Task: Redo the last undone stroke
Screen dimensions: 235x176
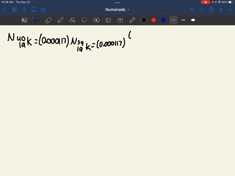Action: point(202,10)
